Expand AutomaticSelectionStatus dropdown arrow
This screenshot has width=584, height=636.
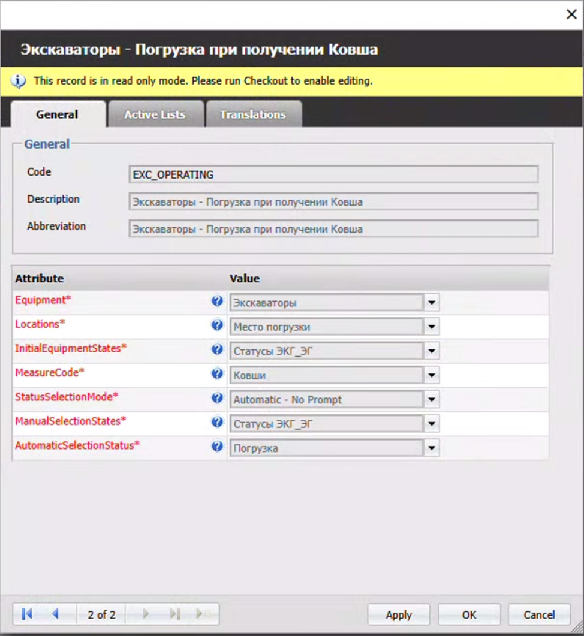point(432,448)
